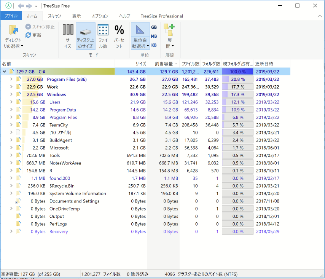Image resolution: width=325 pixels, height=279 pixels.
Task: Expand the Program Files (x86) folder
Action: pyautogui.click(x=11, y=79)
